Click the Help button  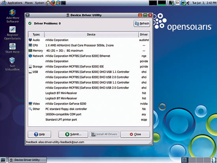39,134
